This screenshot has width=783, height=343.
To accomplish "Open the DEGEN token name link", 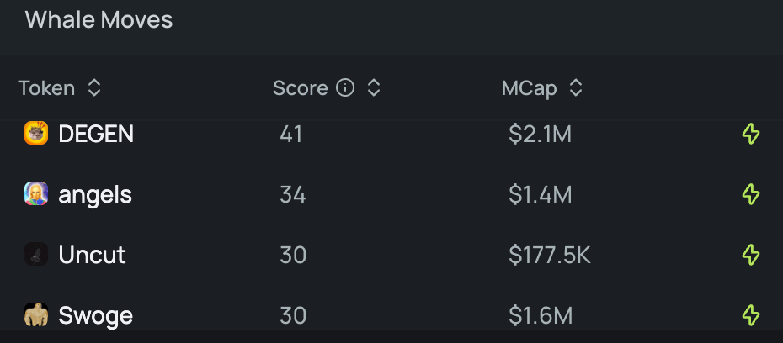I will [96, 134].
